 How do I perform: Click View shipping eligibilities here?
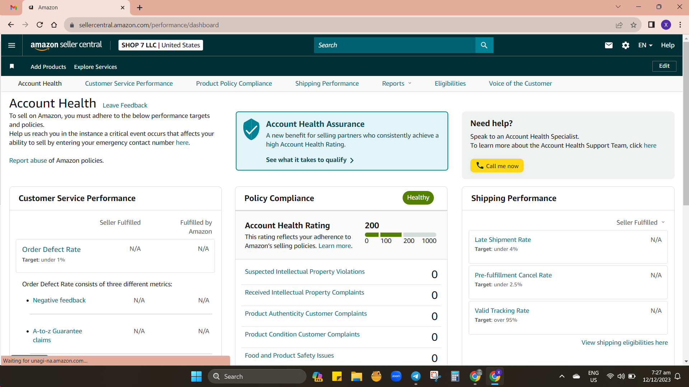tap(625, 343)
